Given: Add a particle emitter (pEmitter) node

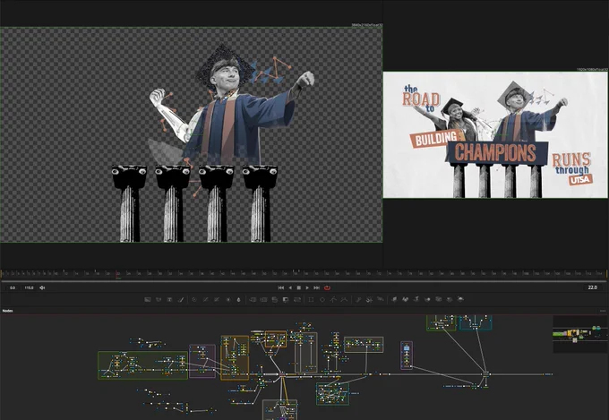Looking at the screenshot, I should (358, 300).
